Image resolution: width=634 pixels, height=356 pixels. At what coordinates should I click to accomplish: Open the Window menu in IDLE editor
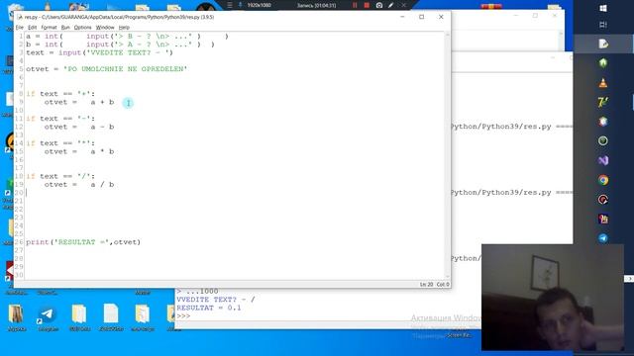coord(105,28)
